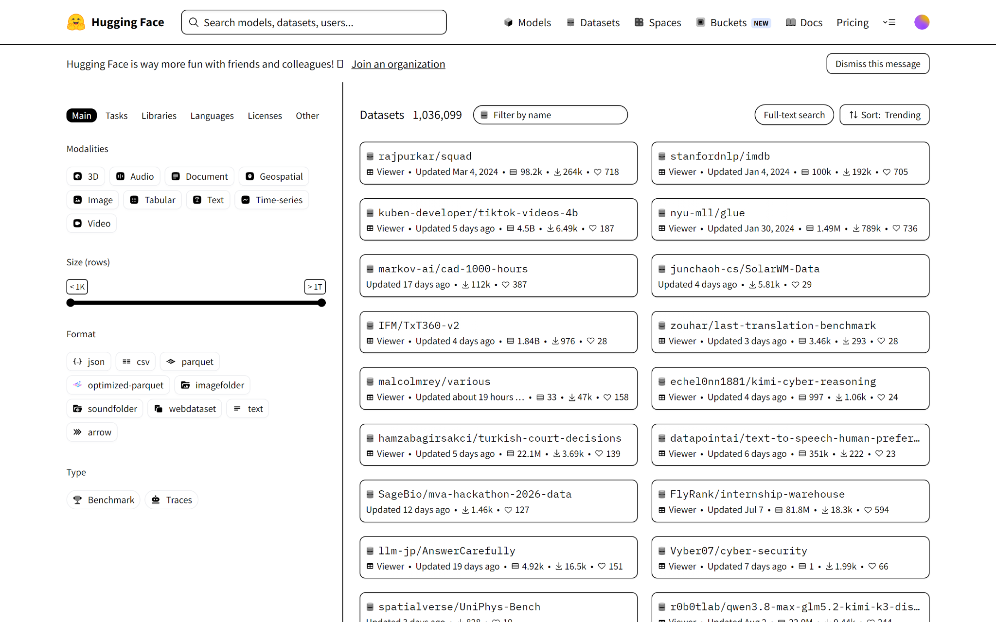Select the imagefolder format filter
Viewport: 996px width, 622px height.
click(x=213, y=385)
